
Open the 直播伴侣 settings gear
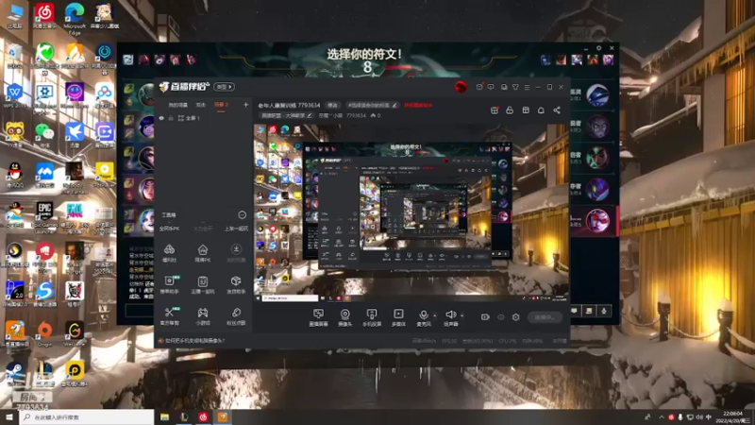[x=515, y=317]
